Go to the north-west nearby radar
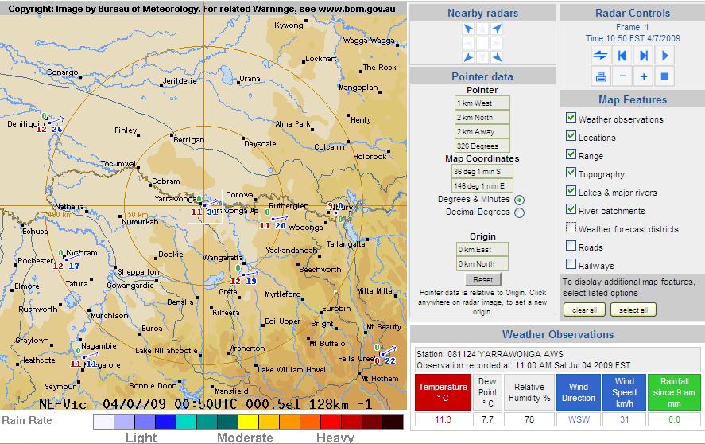Viewport: 705px width, 444px height. (x=468, y=29)
